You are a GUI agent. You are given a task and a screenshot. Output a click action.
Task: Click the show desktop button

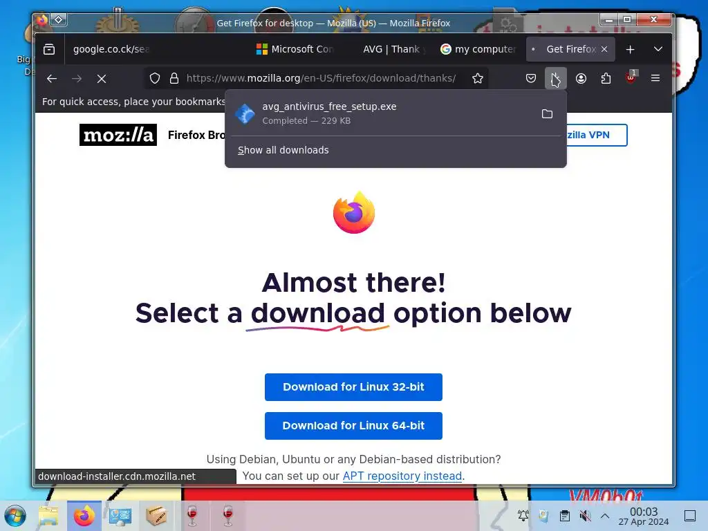pos(690,516)
